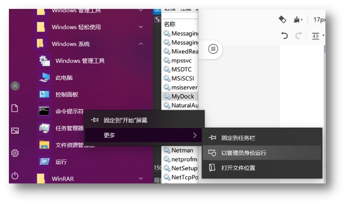Open Windows 管理工具 shortcut under Windows 系统
Screen dimensions: 347x205
[x=80, y=61]
